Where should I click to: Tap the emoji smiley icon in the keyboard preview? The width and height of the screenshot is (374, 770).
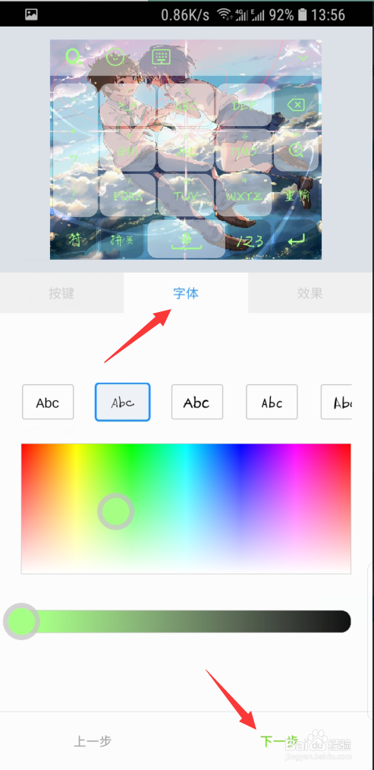tap(115, 57)
